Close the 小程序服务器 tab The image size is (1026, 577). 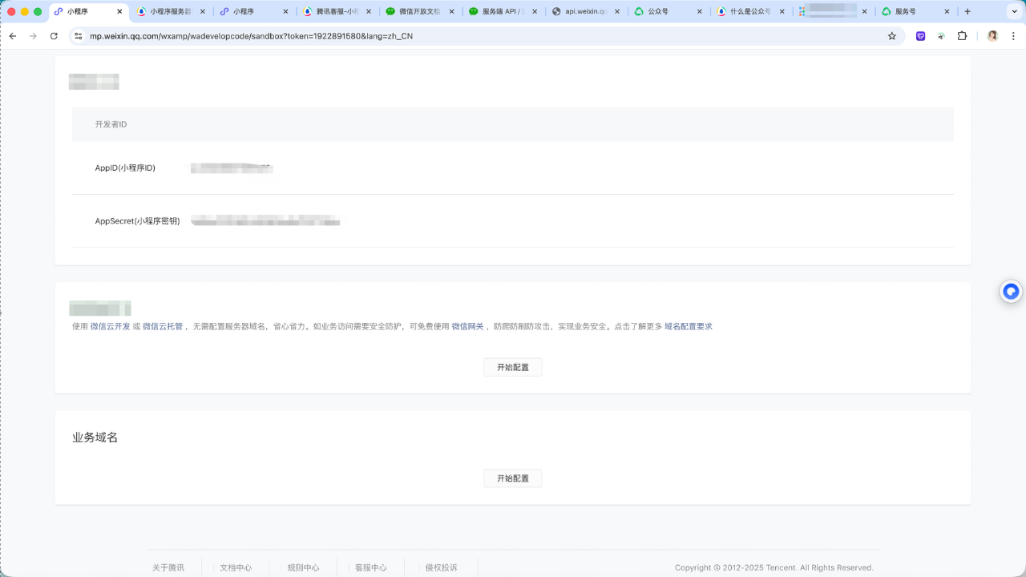(x=202, y=12)
